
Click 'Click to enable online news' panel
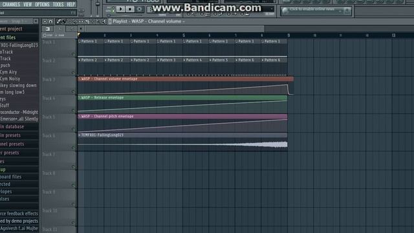316,11
